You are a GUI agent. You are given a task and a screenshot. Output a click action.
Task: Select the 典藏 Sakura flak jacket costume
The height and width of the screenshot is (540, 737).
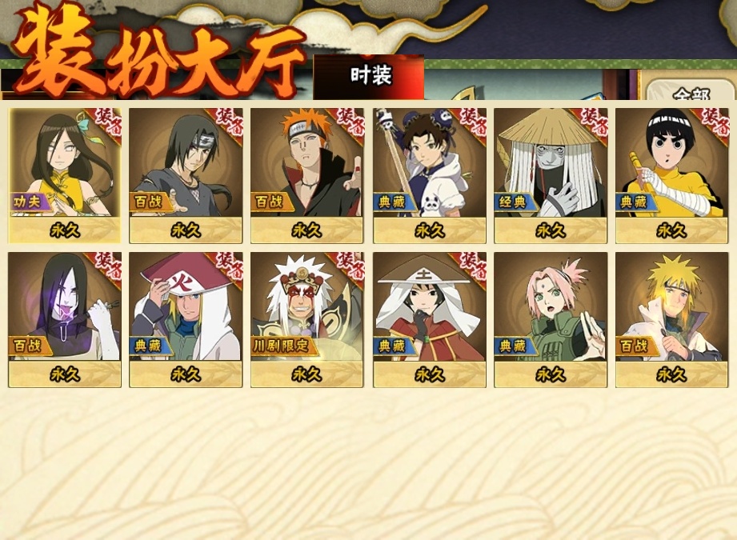[551, 319]
